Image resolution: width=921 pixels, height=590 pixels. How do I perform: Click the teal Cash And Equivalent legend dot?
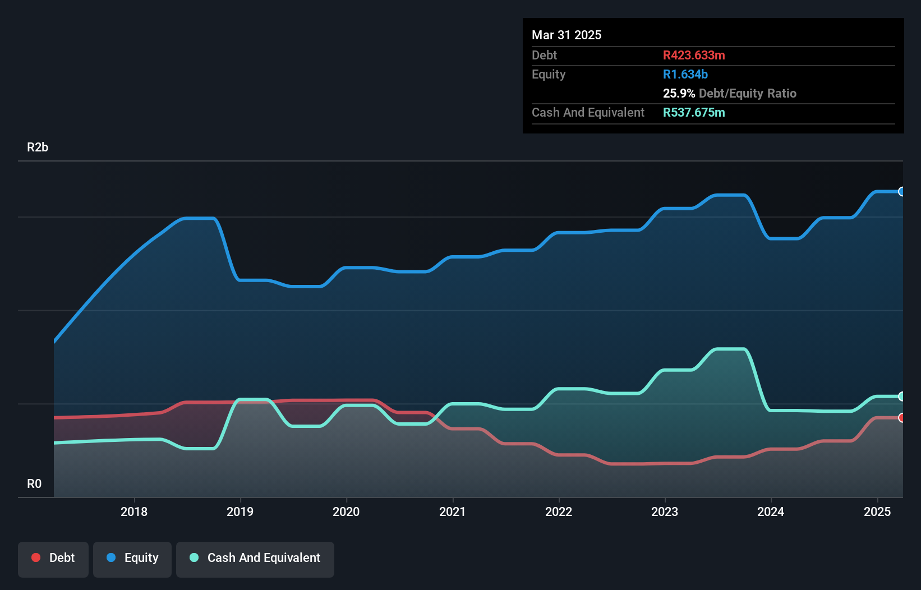(x=194, y=557)
